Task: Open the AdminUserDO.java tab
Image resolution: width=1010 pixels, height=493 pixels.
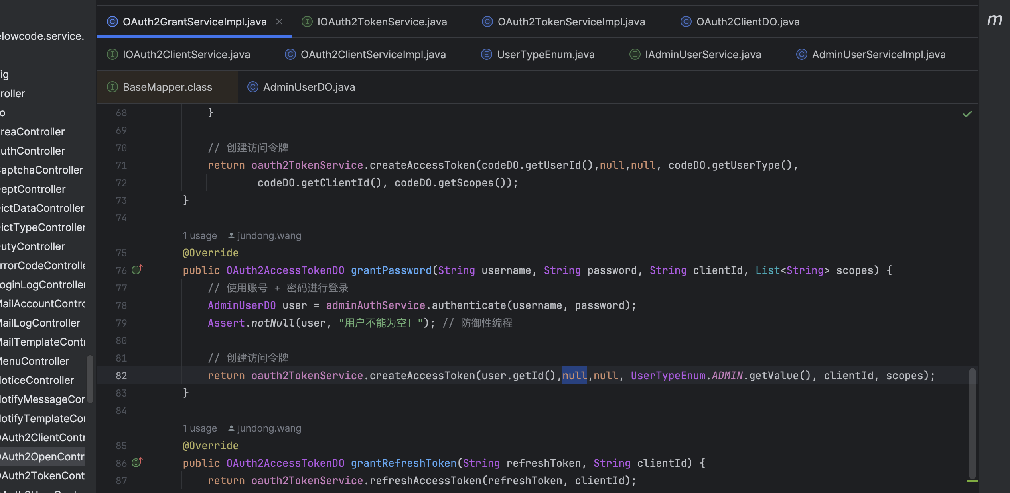Action: pyautogui.click(x=309, y=87)
